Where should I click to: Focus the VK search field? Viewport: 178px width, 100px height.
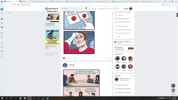coord(71,9)
